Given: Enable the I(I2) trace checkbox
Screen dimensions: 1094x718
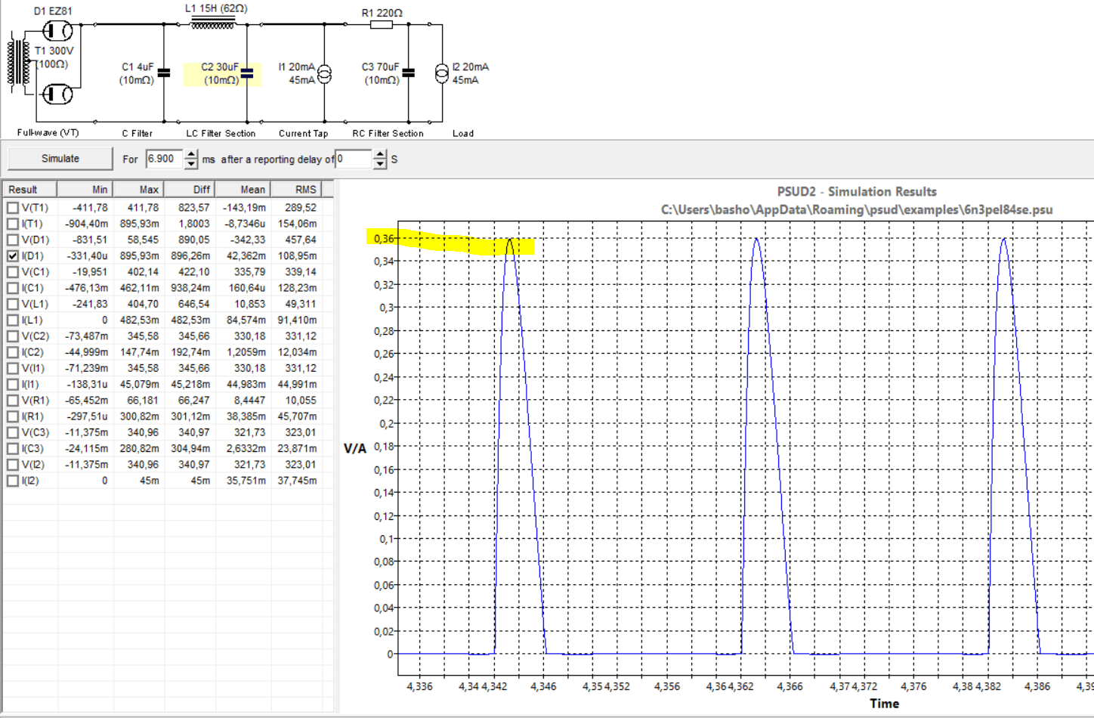Looking at the screenshot, I should [13, 481].
